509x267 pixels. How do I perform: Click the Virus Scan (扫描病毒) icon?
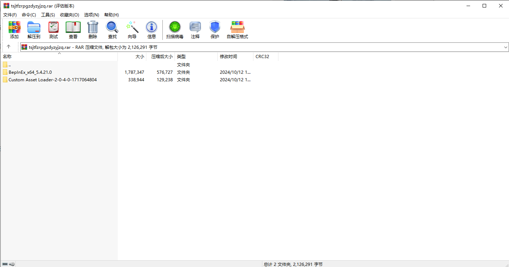pos(175,27)
